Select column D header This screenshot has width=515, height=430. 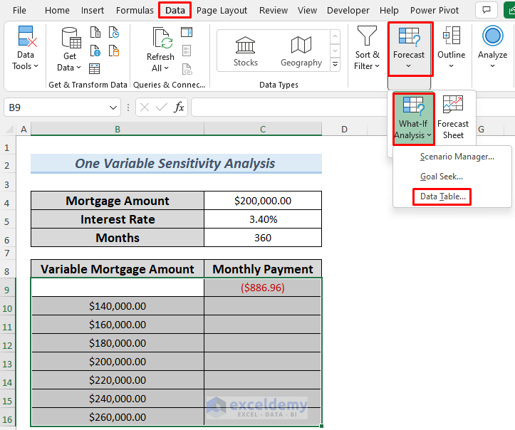pos(344,129)
